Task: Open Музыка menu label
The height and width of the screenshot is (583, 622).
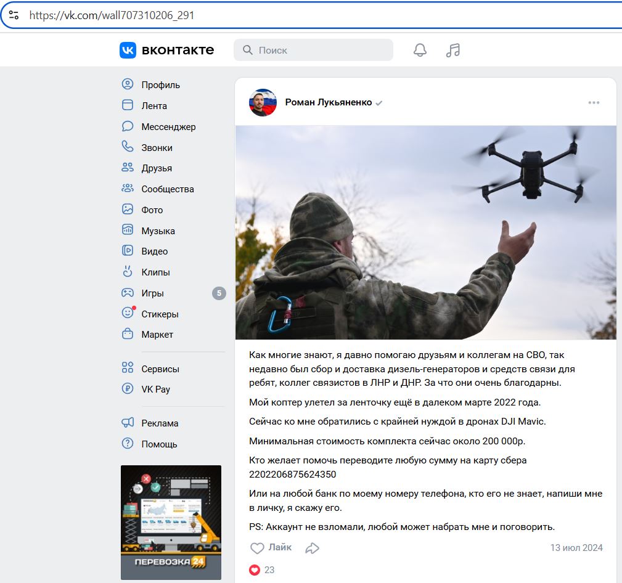Action: 158,231
